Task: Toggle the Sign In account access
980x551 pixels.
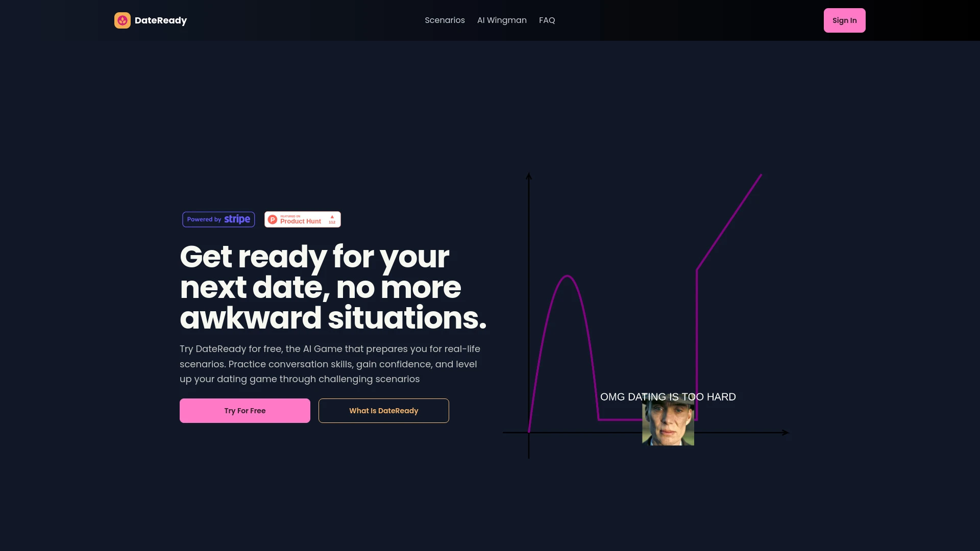Action: pos(844,20)
